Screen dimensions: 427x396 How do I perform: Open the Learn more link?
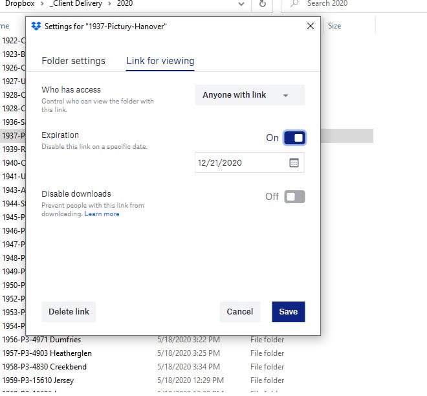click(102, 214)
